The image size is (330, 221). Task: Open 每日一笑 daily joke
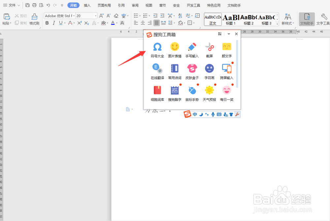click(x=227, y=93)
